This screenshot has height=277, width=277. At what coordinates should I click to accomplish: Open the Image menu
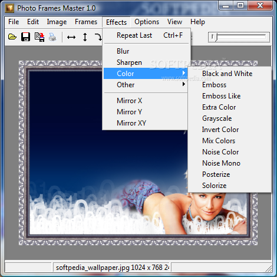pyautogui.click(x=57, y=22)
